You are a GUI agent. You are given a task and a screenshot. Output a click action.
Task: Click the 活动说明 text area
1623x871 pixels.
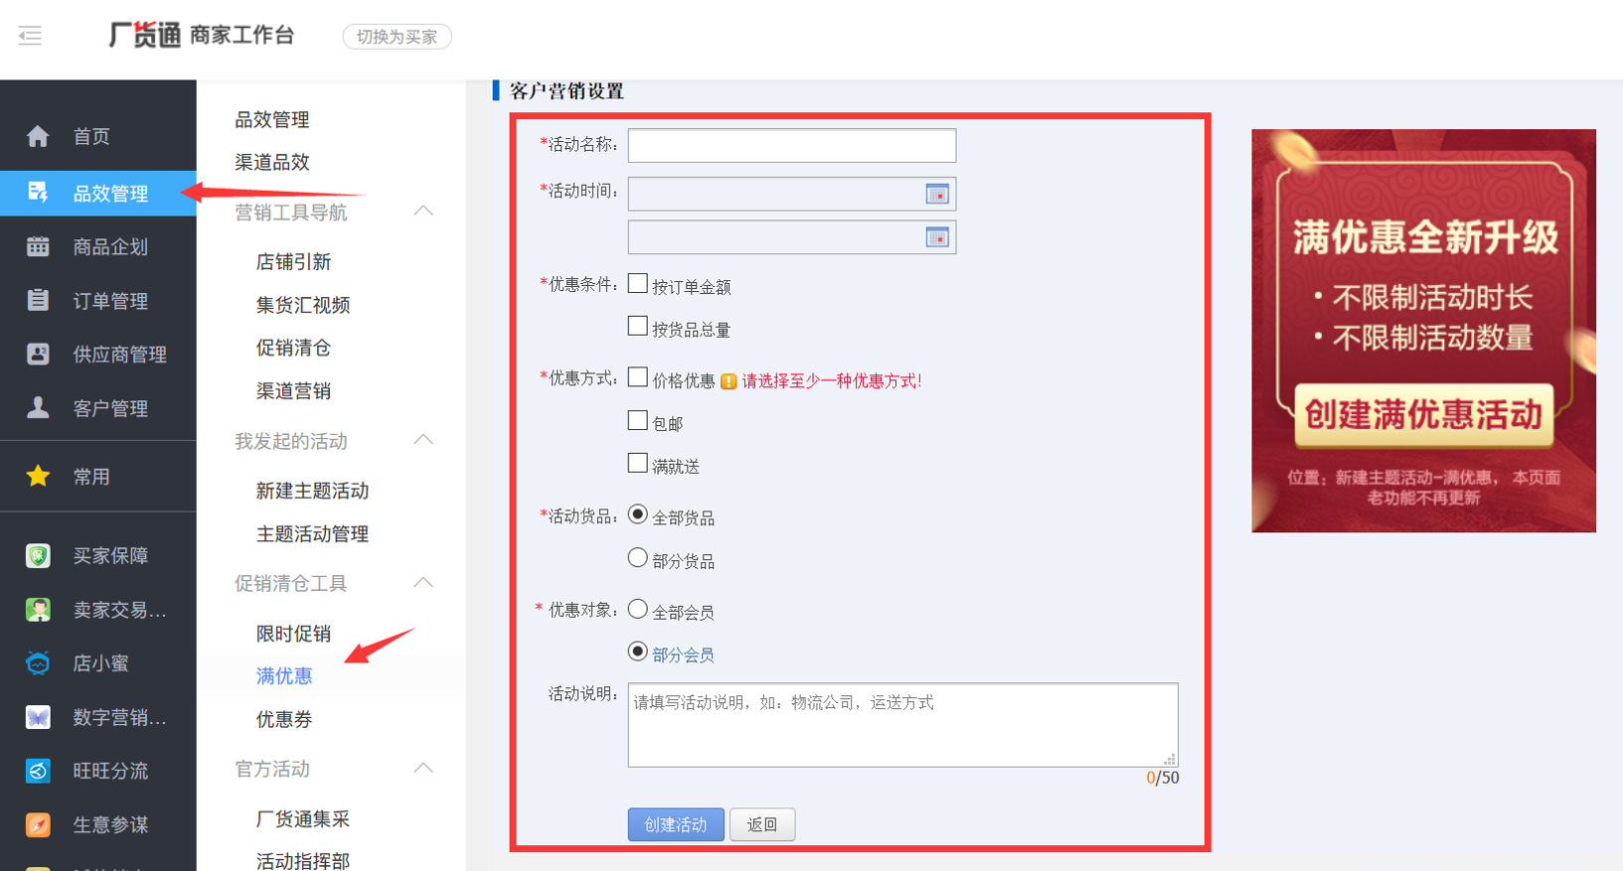click(x=903, y=725)
